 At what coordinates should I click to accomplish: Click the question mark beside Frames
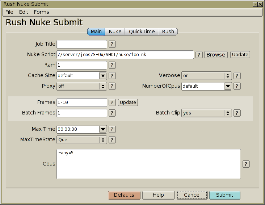click(x=112, y=102)
